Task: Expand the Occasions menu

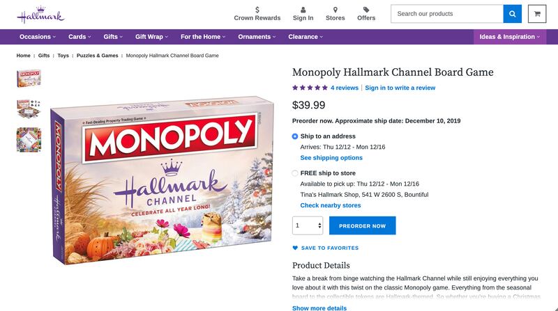Action: tap(38, 37)
